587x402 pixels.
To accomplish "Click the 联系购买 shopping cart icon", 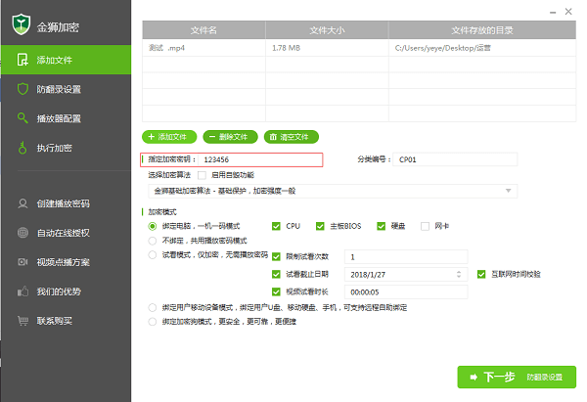I will pyautogui.click(x=23, y=321).
